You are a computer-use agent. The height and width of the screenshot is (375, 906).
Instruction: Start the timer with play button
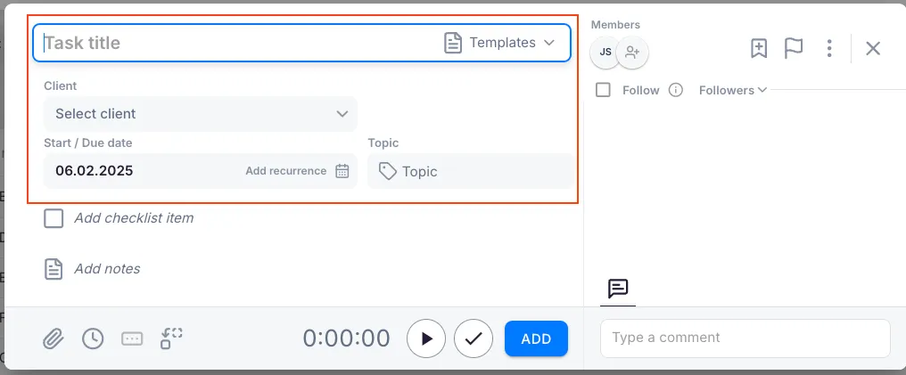(426, 338)
